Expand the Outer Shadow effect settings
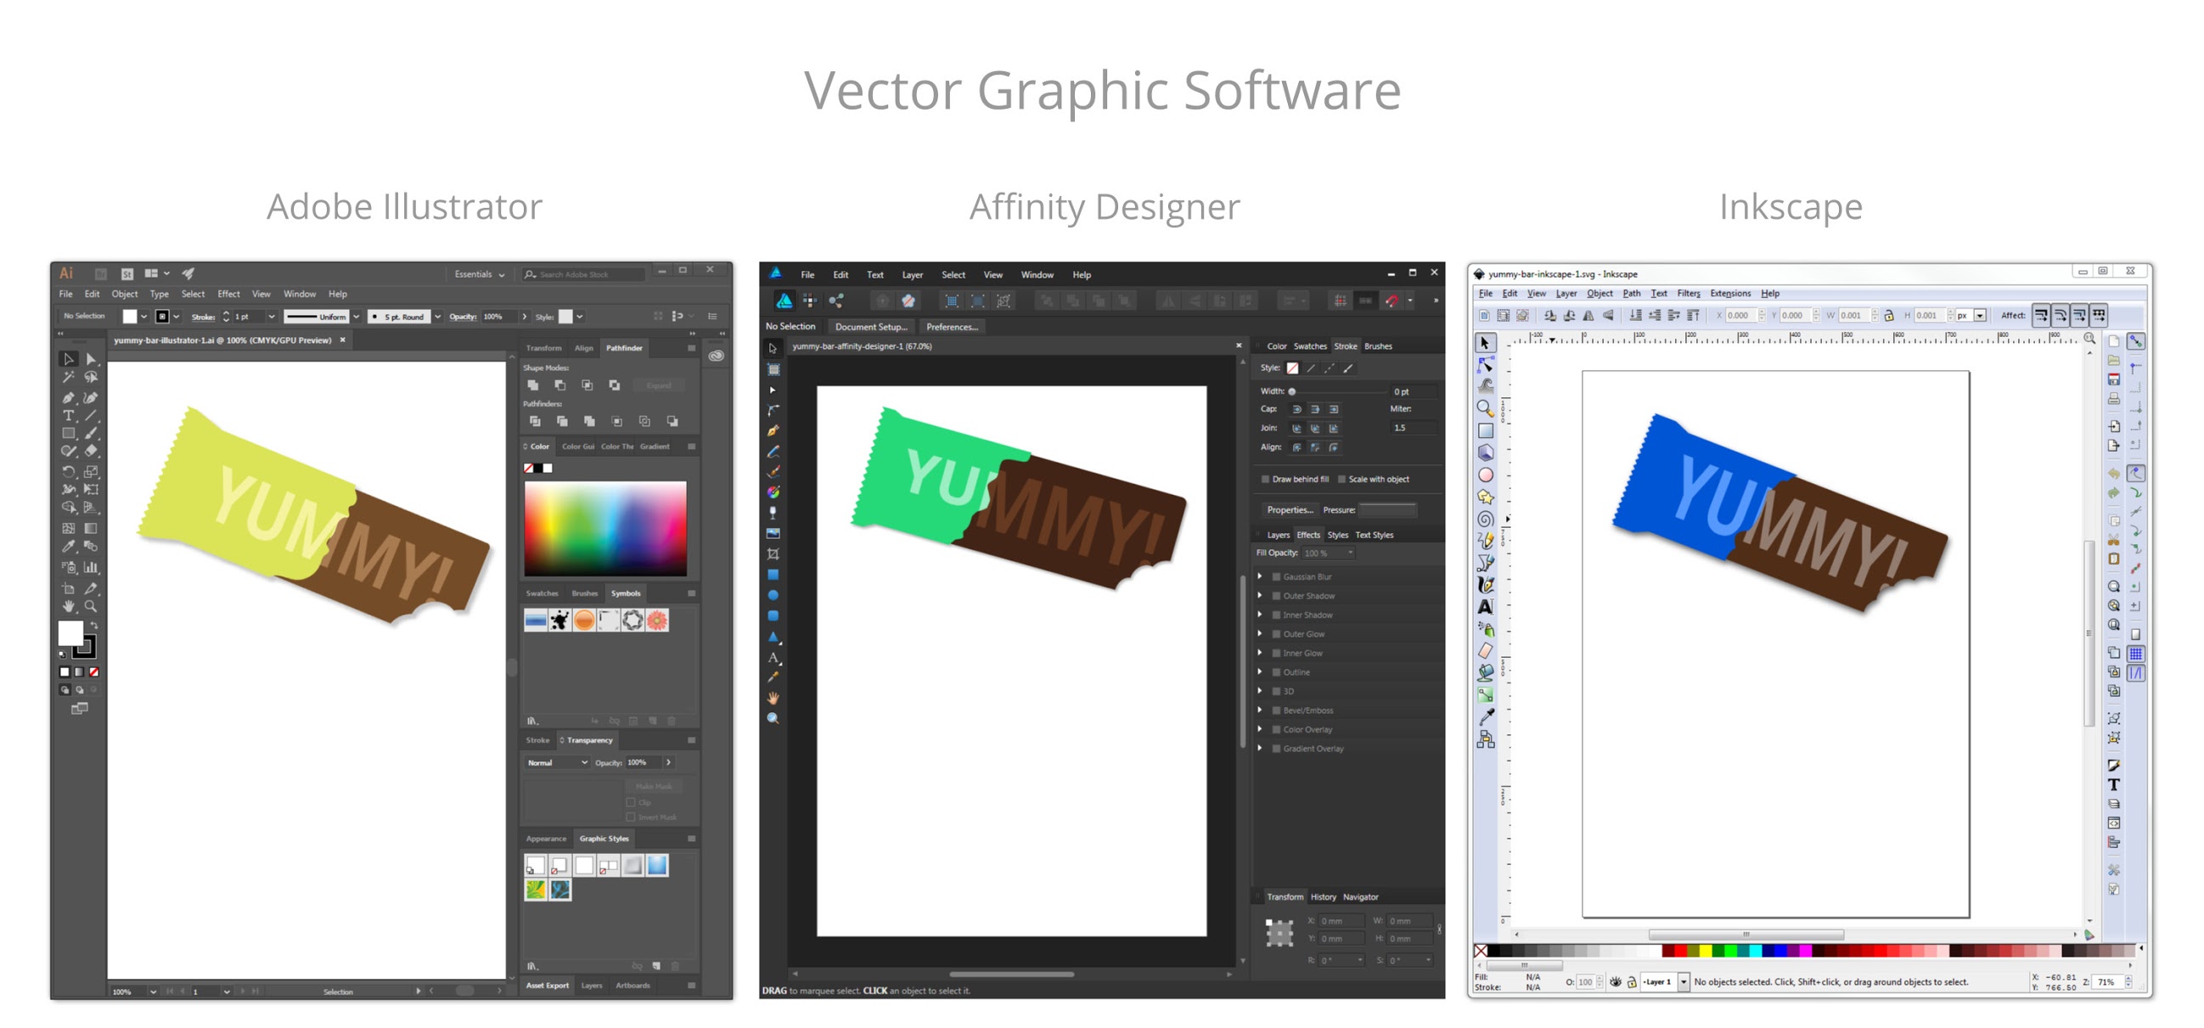The height and width of the screenshot is (1028, 2204). 1260,595
